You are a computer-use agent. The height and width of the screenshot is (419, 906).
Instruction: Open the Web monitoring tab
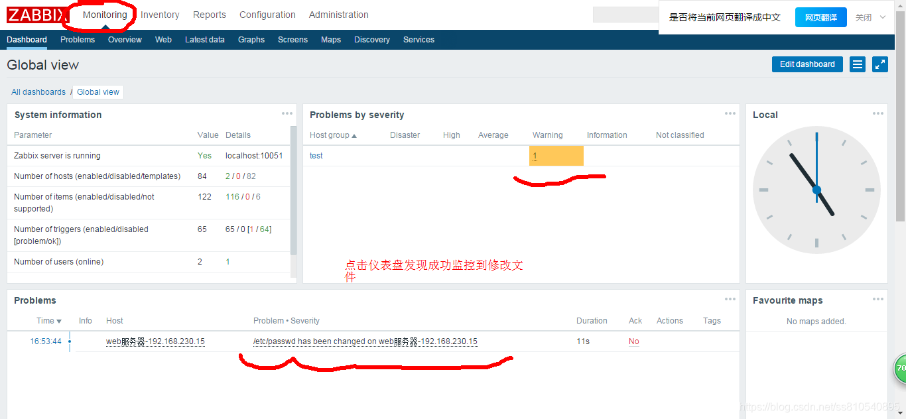[163, 40]
